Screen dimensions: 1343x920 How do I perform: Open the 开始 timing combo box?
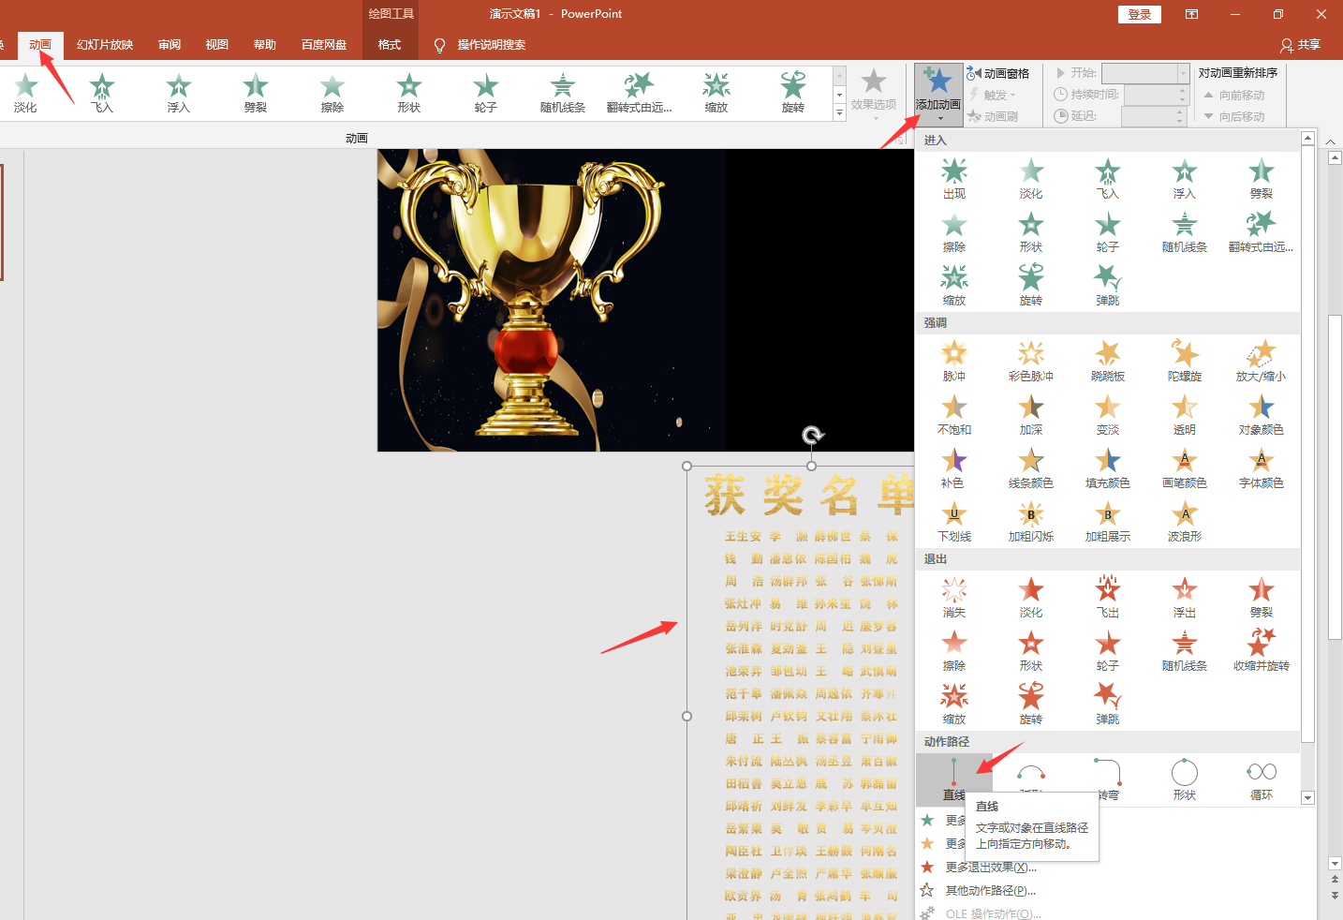click(1144, 73)
